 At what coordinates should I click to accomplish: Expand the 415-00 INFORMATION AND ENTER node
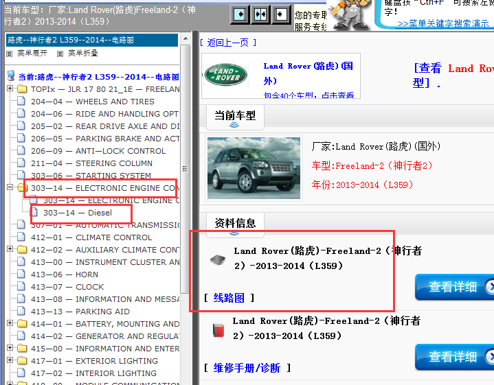pyautogui.click(x=10, y=347)
